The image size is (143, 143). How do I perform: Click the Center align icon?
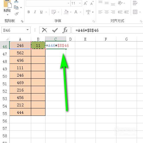(107, 12)
